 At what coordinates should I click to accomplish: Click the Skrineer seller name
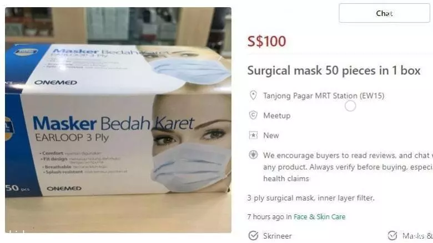pos(277,236)
